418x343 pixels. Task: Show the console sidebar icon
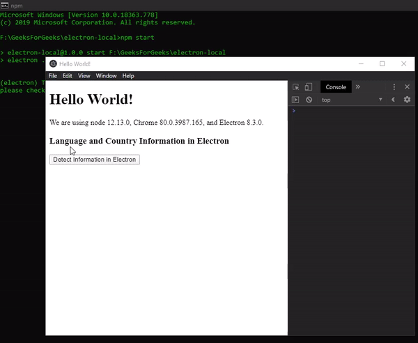pyautogui.click(x=295, y=100)
